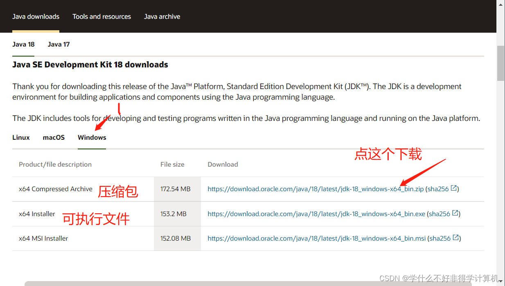Open the Java archive tab

pos(162,17)
